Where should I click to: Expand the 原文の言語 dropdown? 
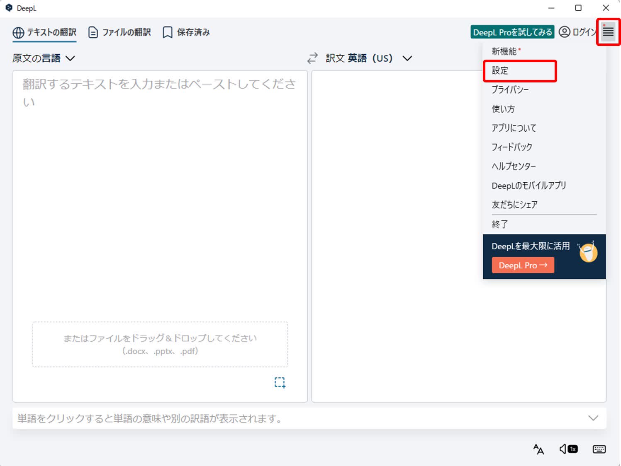point(44,58)
